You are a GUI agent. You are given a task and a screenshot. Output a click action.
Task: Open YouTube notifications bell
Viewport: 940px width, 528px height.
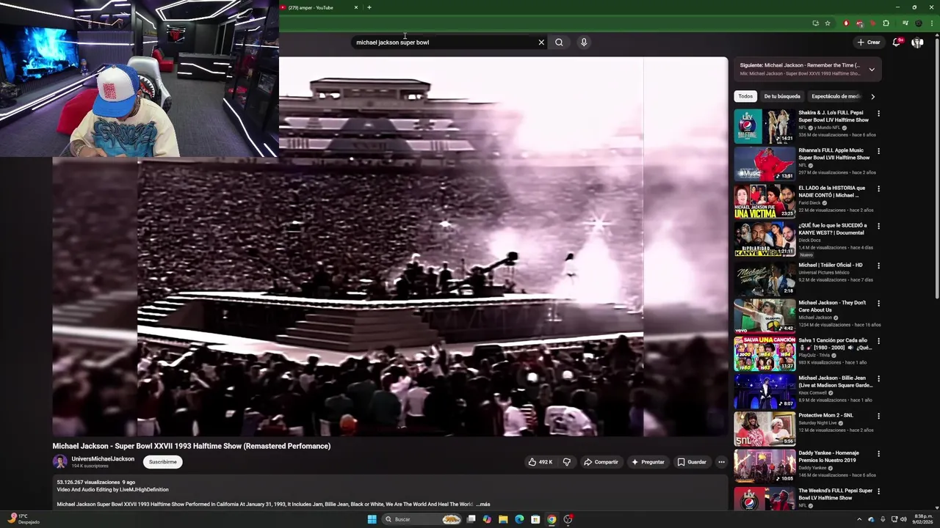896,43
